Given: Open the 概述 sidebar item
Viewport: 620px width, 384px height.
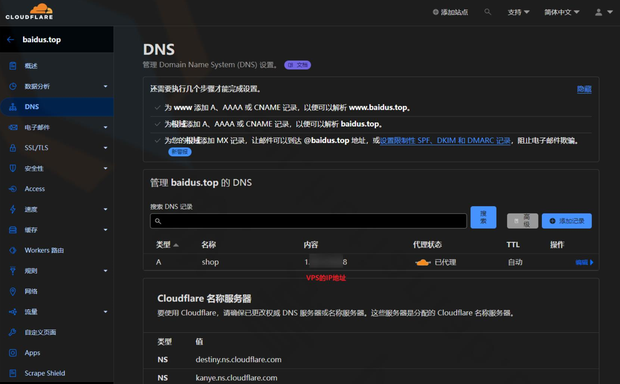Looking at the screenshot, I should click(x=31, y=66).
